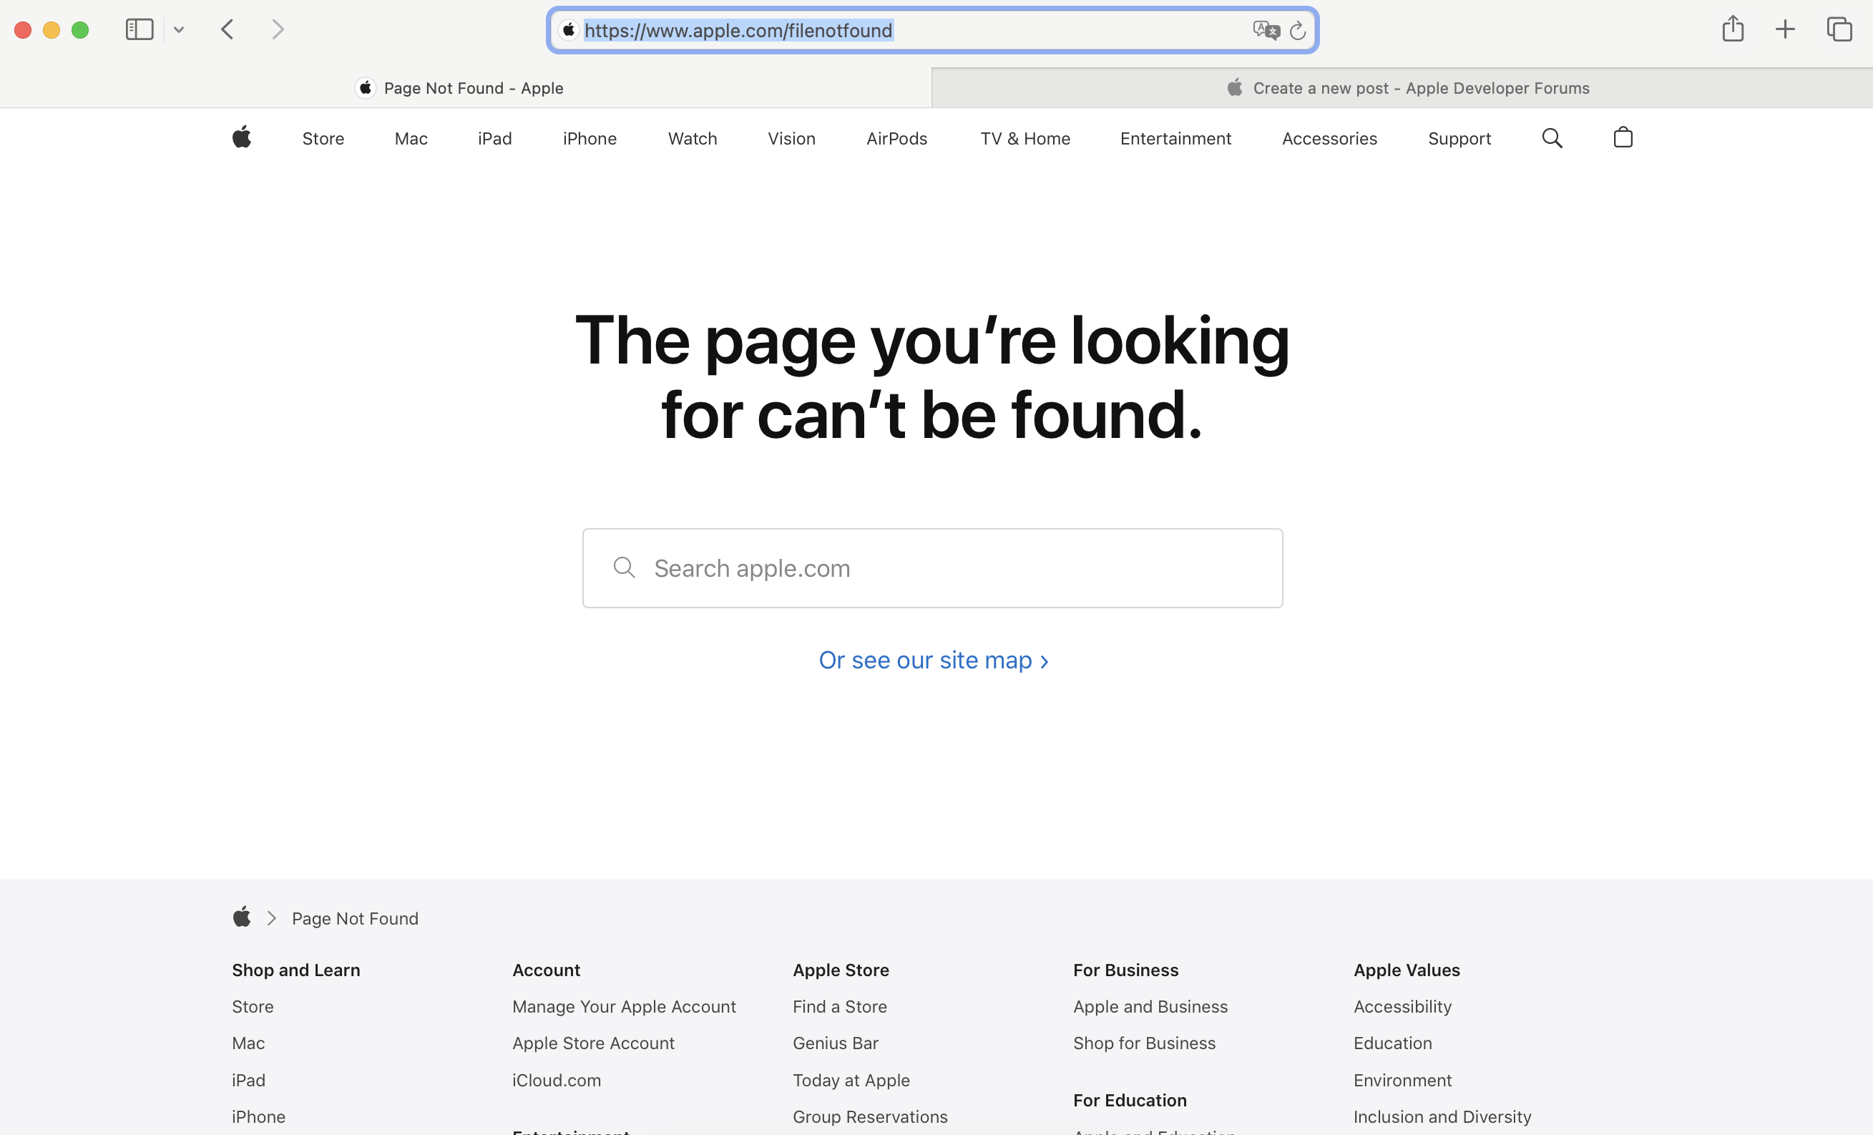The height and width of the screenshot is (1135, 1873).
Task: Close the Safari window with red button
Action: pyautogui.click(x=23, y=29)
